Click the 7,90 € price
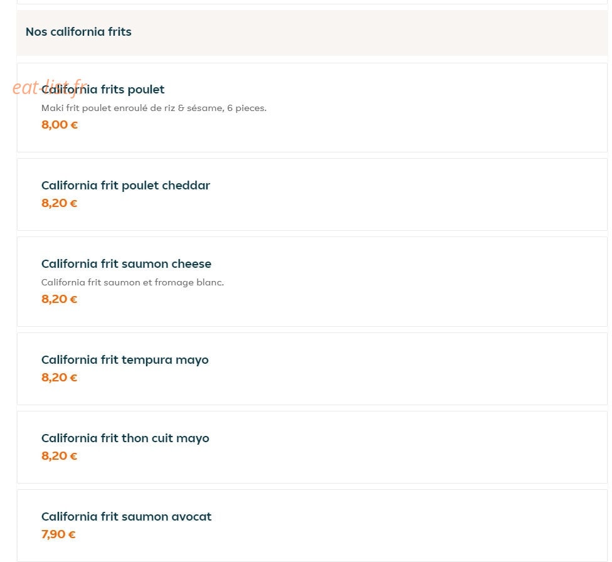This screenshot has width=612, height=562. point(58,534)
